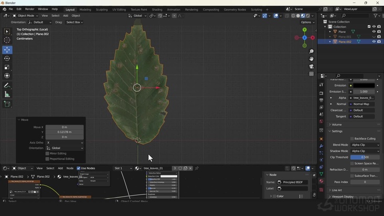
Task: Select the Annotate pencil tool
Action: coord(7,85)
